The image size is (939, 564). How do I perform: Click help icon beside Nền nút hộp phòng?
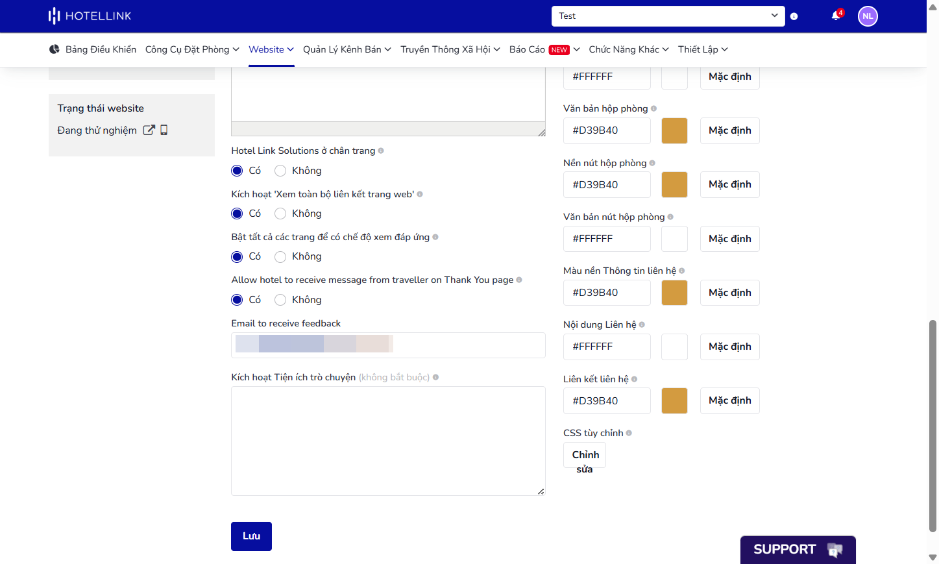pos(652,163)
